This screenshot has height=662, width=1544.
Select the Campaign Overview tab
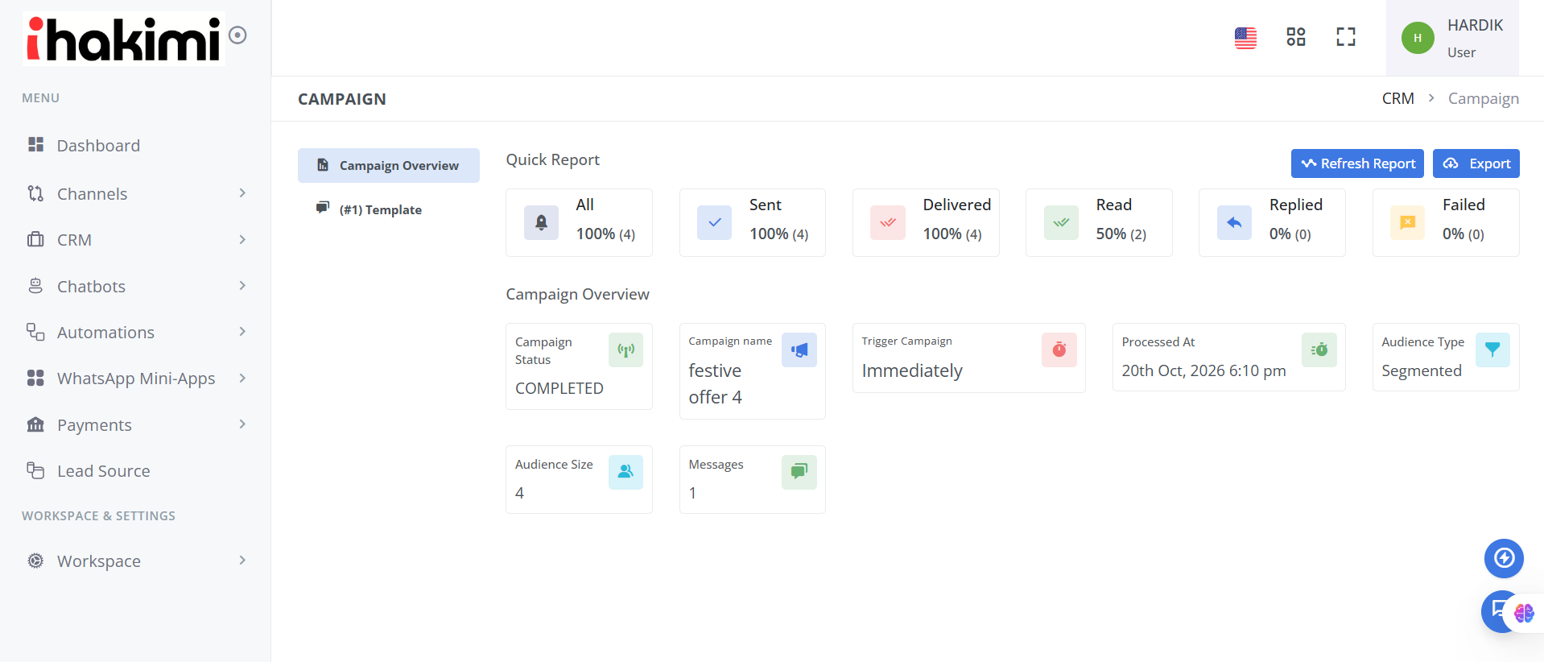tap(389, 165)
